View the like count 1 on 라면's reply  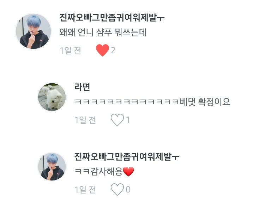pos(128,120)
